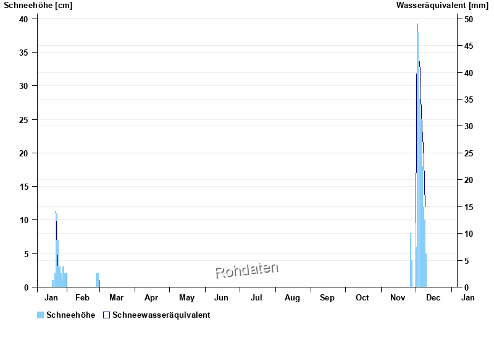
Task: Select the Mar month label
Action: 117,298
